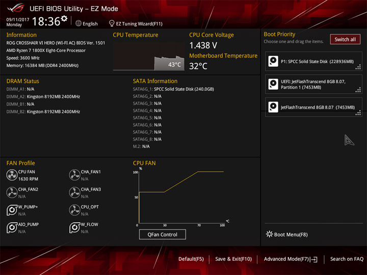Viewport: 367px width, 275px height.
Task: Click DIMM_B2 Kingston 8192MB 2400MHz row
Action: point(43,112)
